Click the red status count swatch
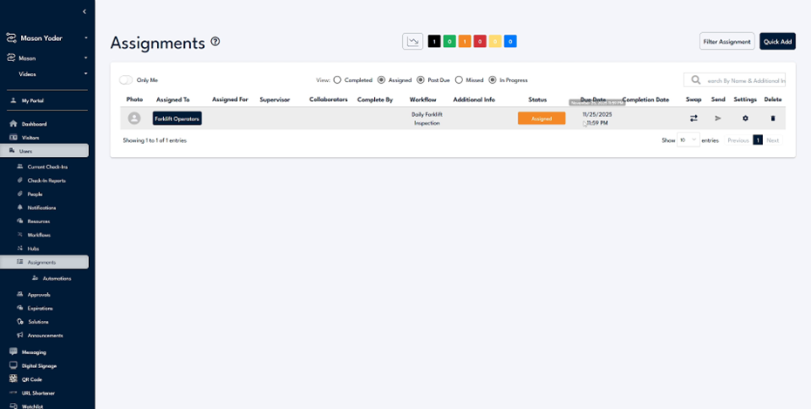 tap(480, 41)
